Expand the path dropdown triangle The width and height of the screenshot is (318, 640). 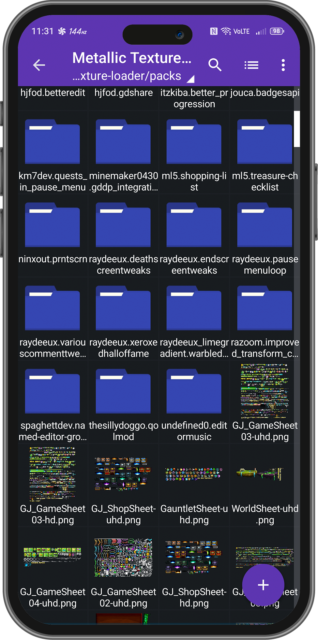(x=191, y=79)
